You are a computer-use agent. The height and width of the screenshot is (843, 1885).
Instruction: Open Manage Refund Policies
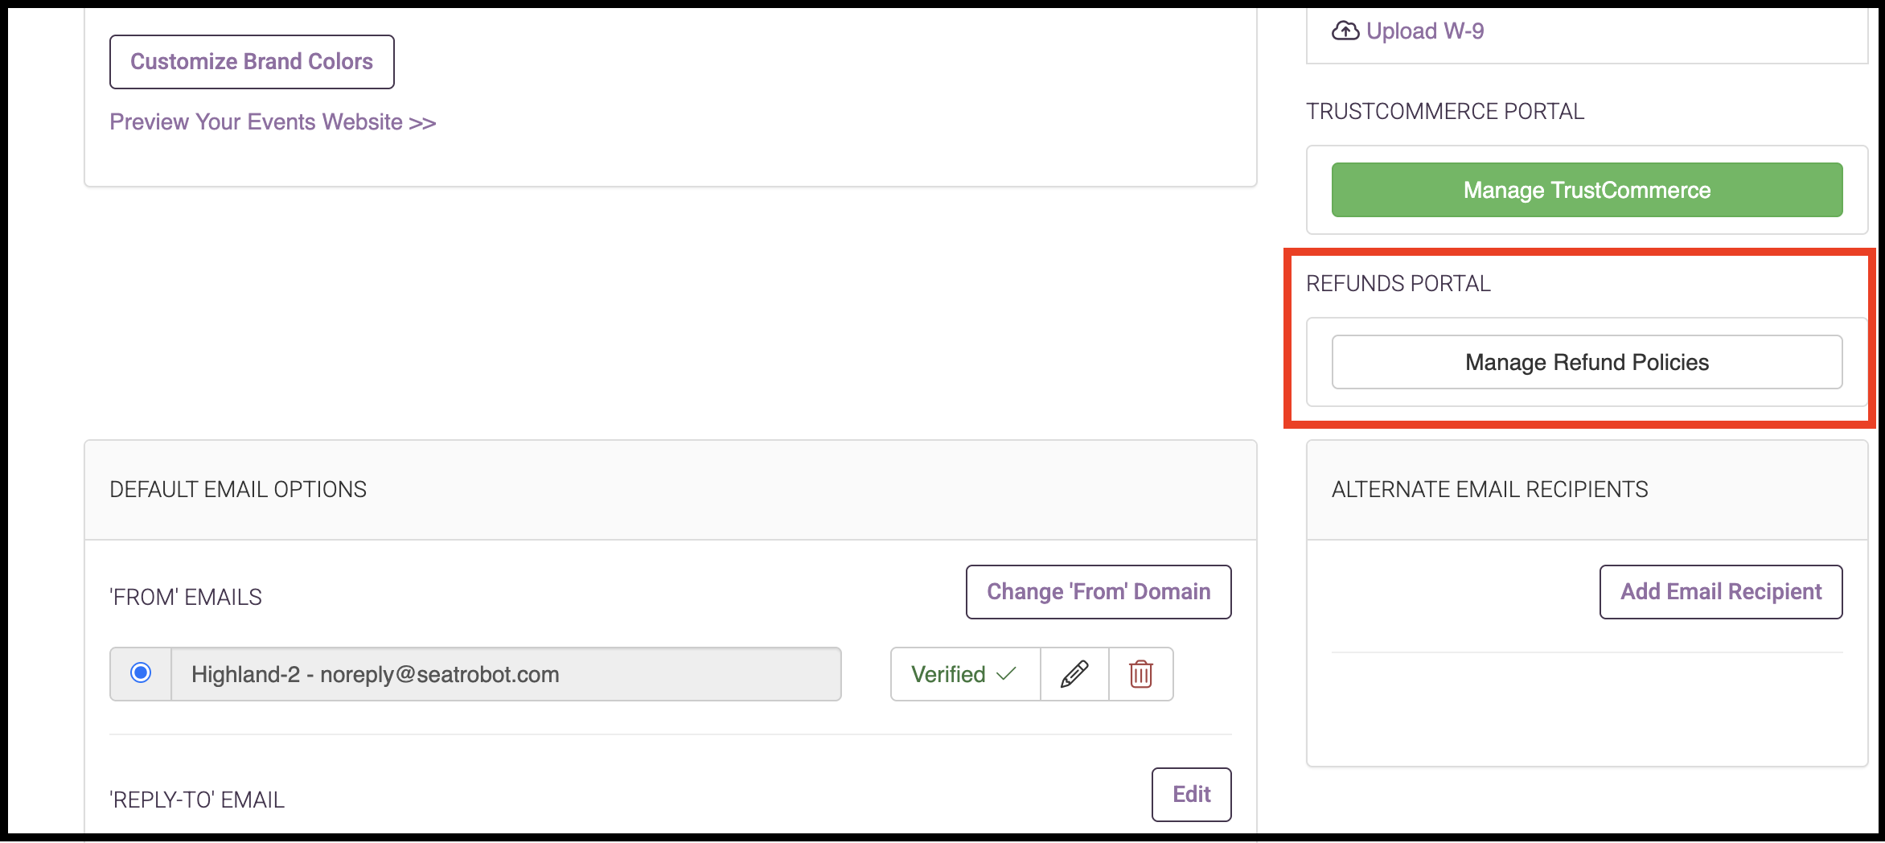[x=1587, y=362]
